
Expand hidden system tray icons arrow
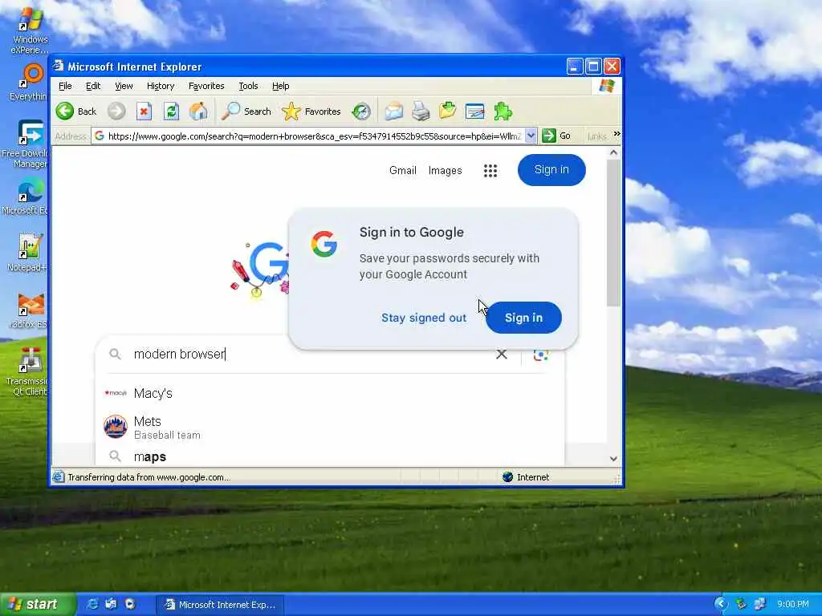[722, 605]
